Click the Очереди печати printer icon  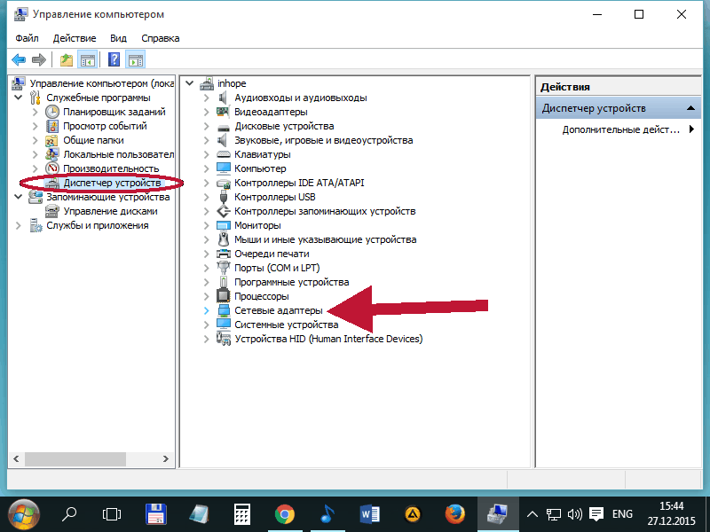(x=224, y=254)
